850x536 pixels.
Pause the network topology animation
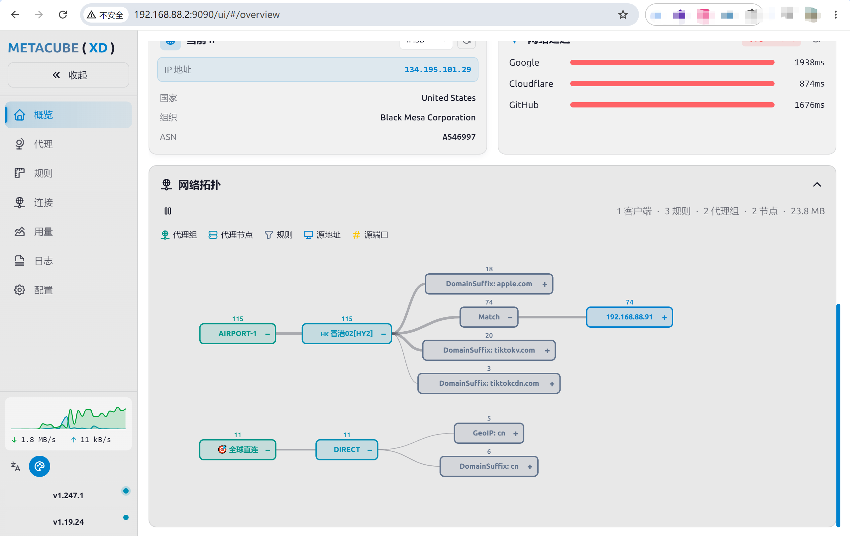pyautogui.click(x=168, y=211)
